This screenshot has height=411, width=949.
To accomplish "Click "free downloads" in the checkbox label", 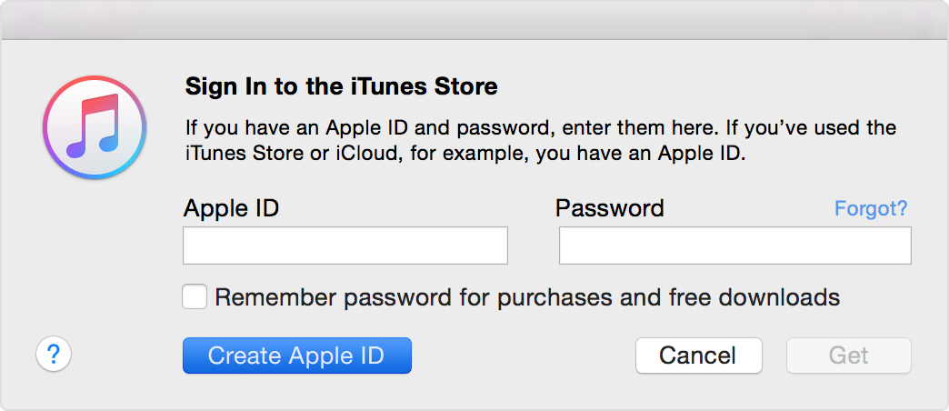I will tap(754, 297).
